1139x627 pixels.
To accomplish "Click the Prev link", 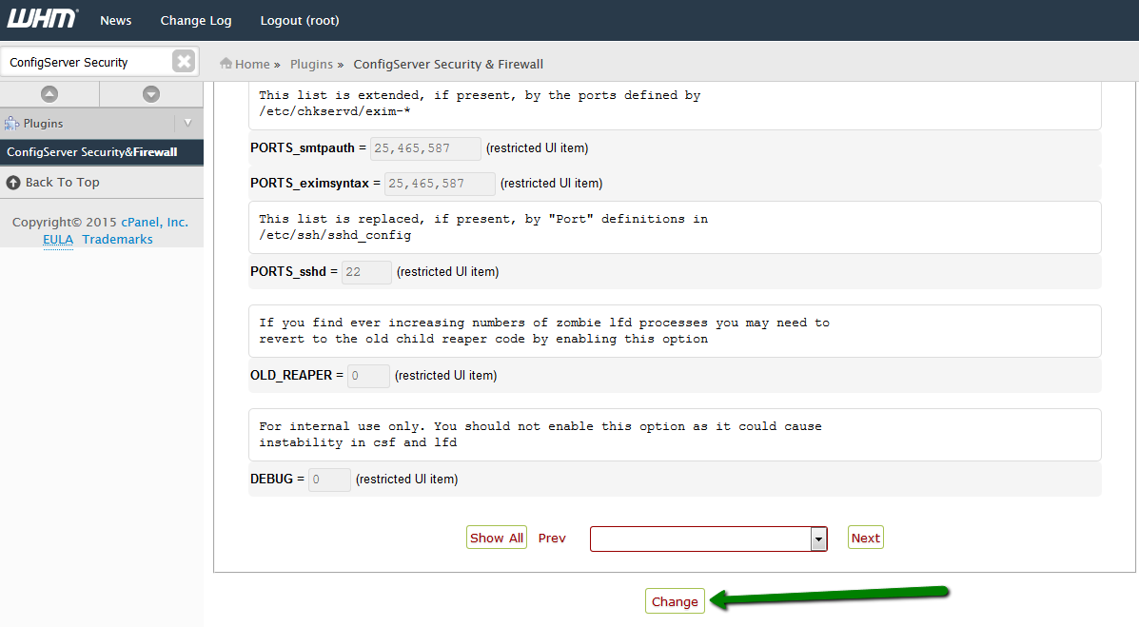I will pos(552,538).
